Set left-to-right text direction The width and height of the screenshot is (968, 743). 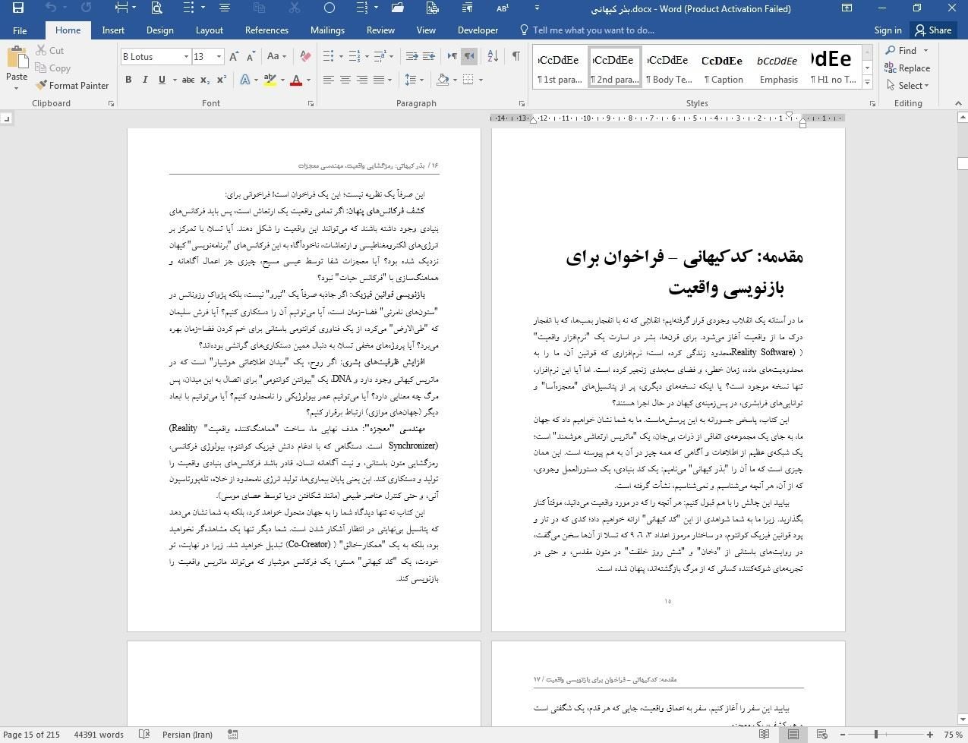coord(452,56)
